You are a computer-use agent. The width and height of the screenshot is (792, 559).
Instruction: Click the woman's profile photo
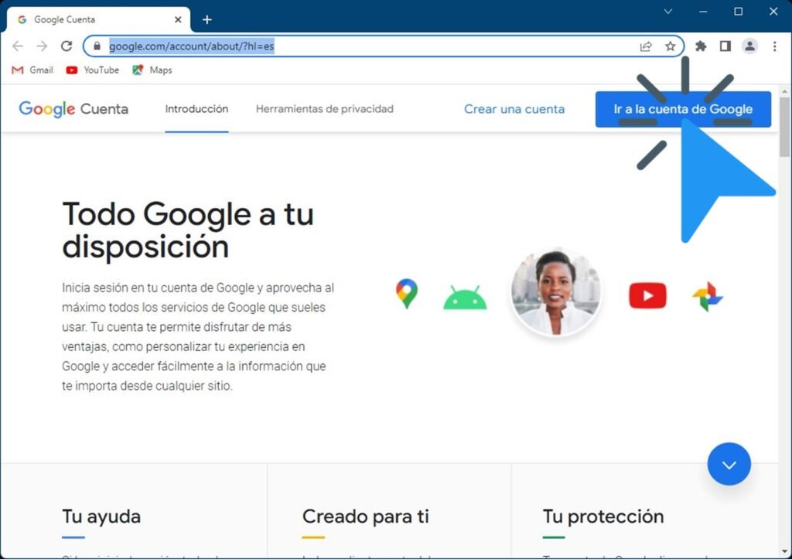(555, 292)
